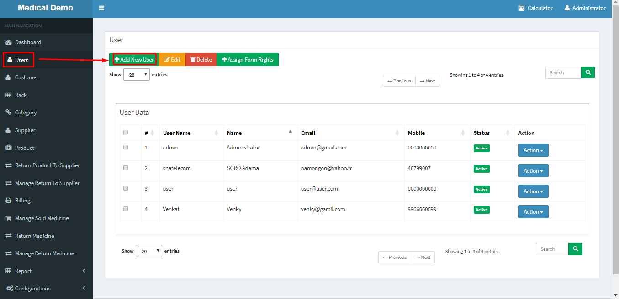
Task: Click the Configurations gears icon
Action: (x=9, y=289)
